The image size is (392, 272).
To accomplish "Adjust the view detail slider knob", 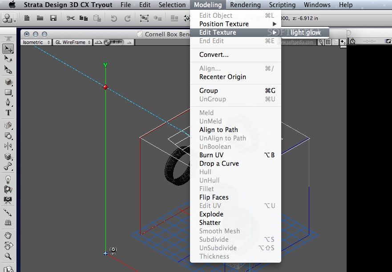I will tap(107, 42).
